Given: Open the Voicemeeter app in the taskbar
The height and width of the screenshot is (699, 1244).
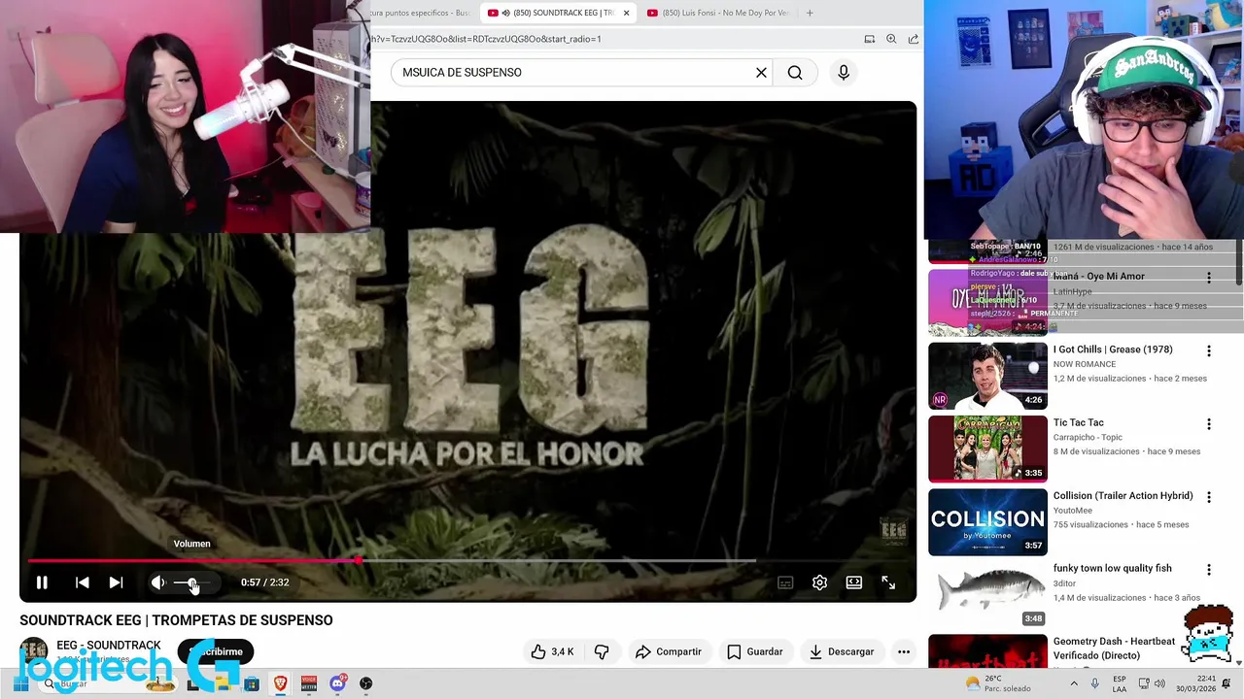Looking at the screenshot, I should (x=309, y=683).
